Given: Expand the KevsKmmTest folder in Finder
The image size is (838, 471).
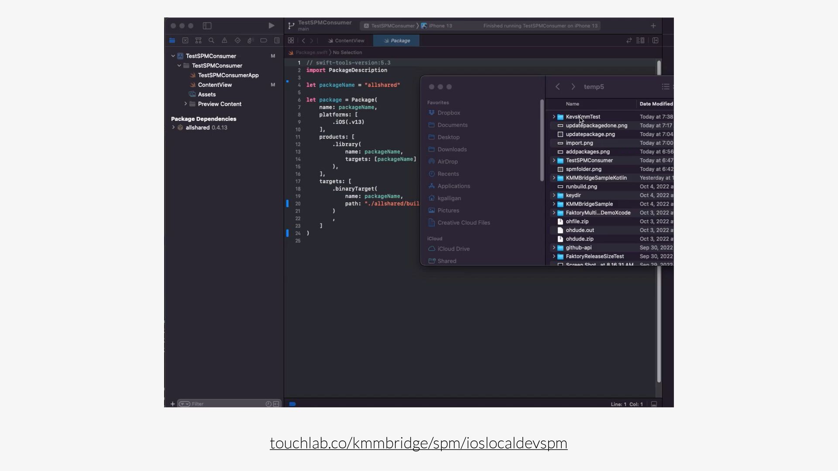Looking at the screenshot, I should click(x=554, y=117).
